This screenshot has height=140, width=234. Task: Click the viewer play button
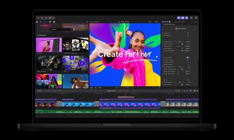pos(116,88)
